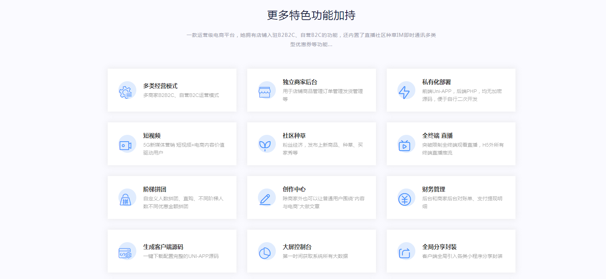This screenshot has width=606, height=279.
Task: Click the 短视频 description text
Action: click(x=184, y=149)
